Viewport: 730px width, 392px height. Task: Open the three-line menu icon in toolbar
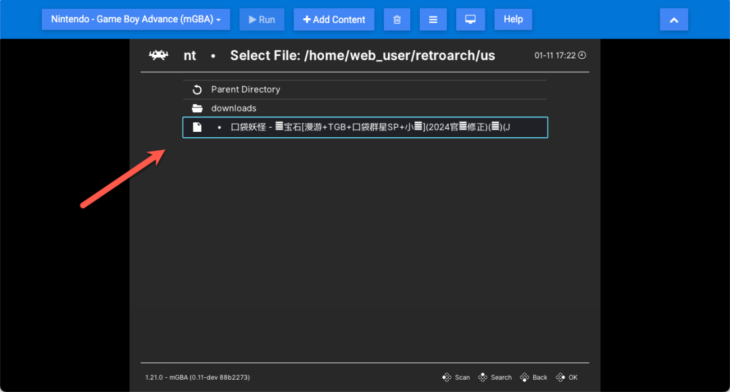[x=433, y=19]
